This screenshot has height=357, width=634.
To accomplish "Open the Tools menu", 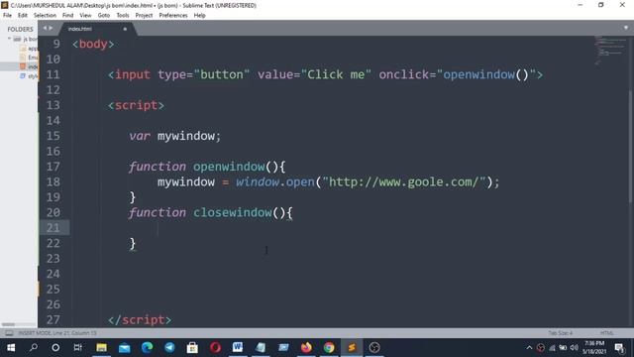I will click(123, 16).
